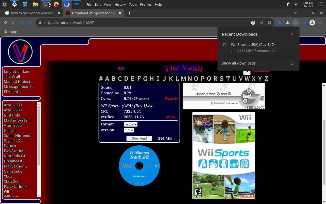Screen dimensions: 326x204
Task: Close the 'Download Wii Sports' tab
Action: (120, 13)
